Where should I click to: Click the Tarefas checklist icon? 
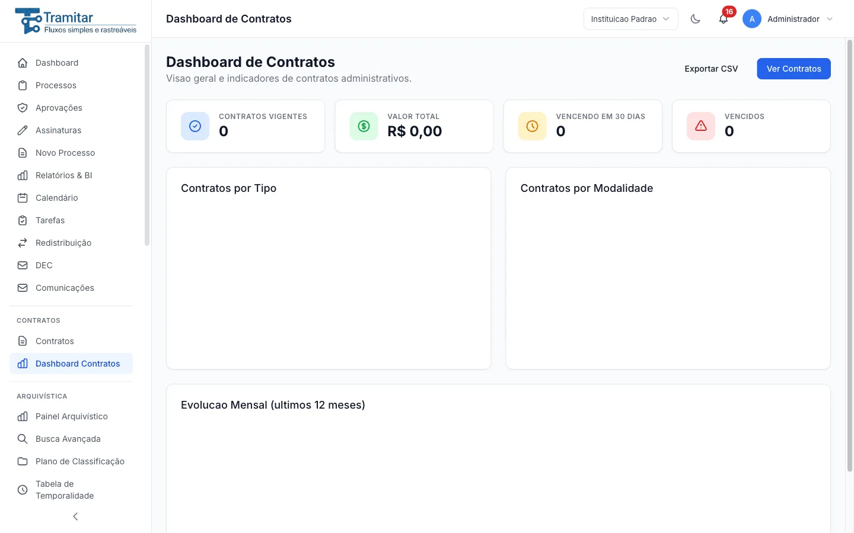(23, 220)
